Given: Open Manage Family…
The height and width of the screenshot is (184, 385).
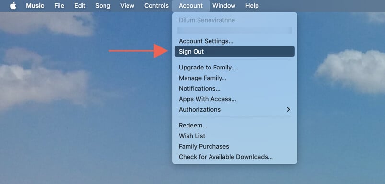Looking at the screenshot, I should click(x=234, y=78).
